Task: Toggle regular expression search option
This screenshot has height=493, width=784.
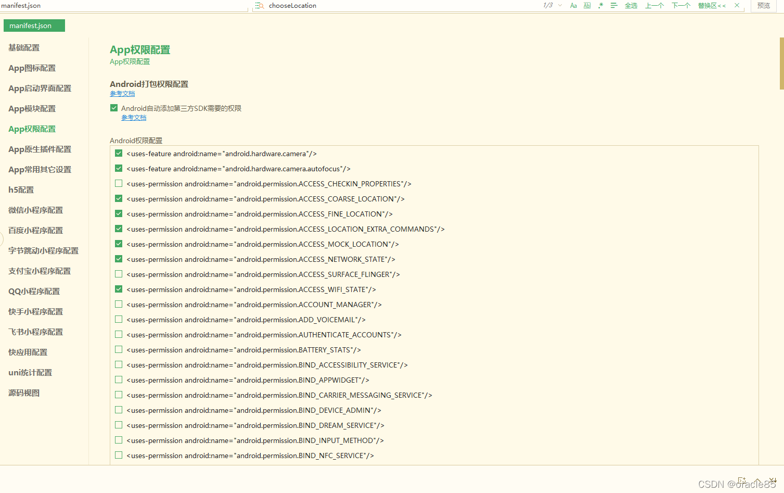Action: click(x=600, y=6)
